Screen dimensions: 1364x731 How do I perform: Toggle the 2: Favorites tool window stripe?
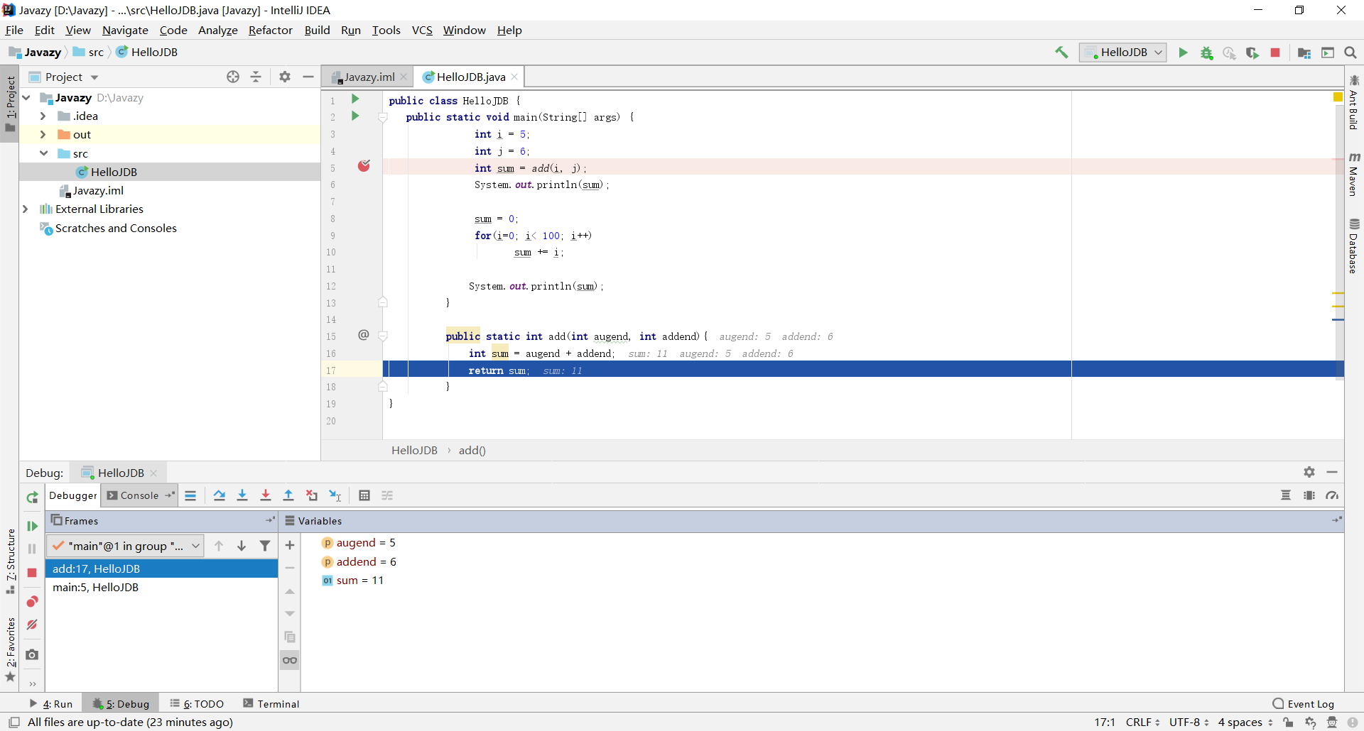(10, 649)
